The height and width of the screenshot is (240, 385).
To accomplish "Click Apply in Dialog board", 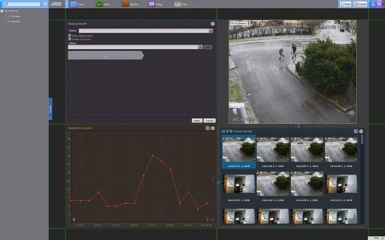I will [x=196, y=120].
